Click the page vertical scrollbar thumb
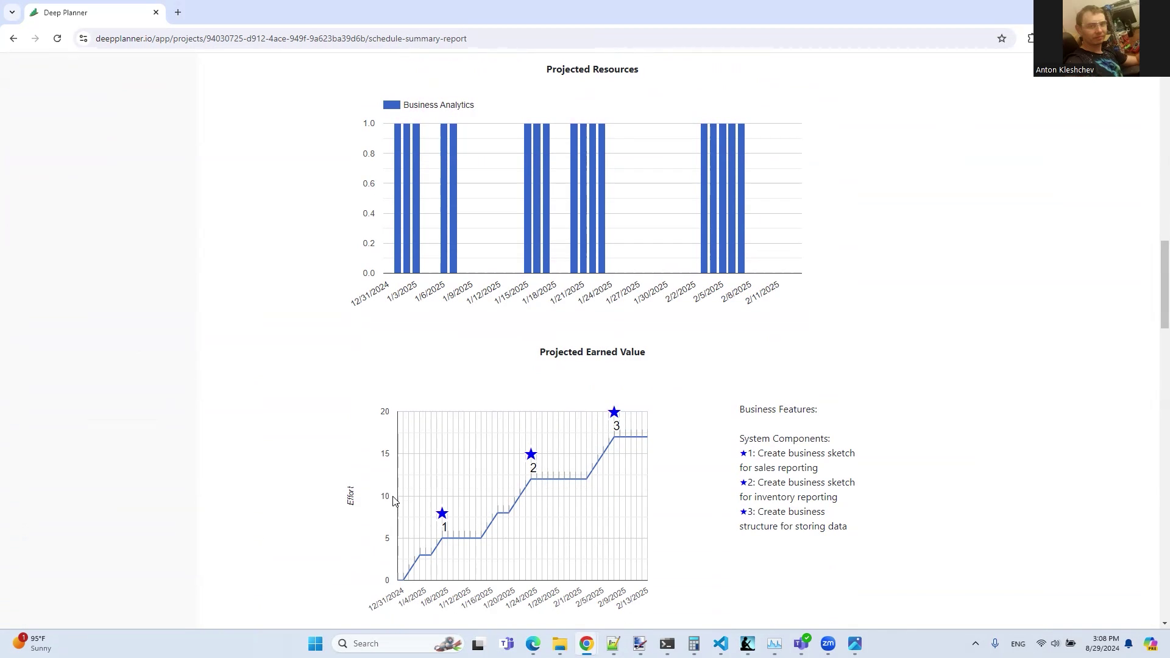 (1165, 285)
